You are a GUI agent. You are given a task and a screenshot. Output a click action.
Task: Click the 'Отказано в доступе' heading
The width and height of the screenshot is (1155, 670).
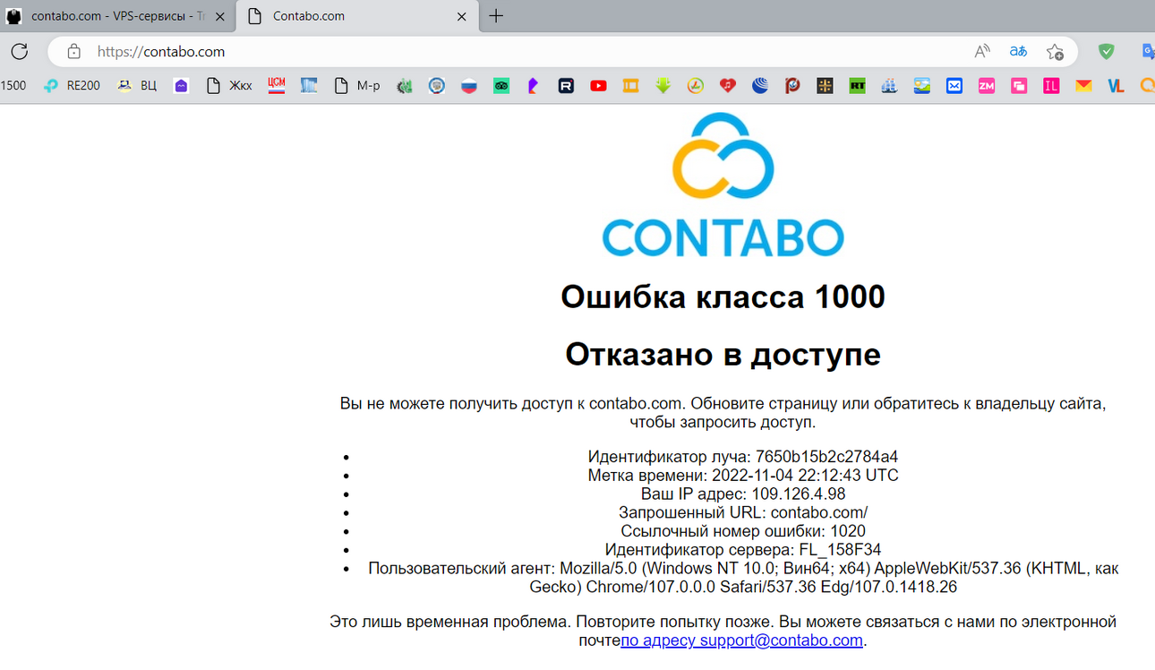723,354
